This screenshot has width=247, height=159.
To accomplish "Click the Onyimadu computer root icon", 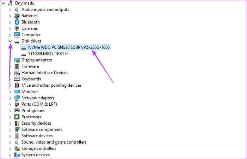I will coord(10,3).
